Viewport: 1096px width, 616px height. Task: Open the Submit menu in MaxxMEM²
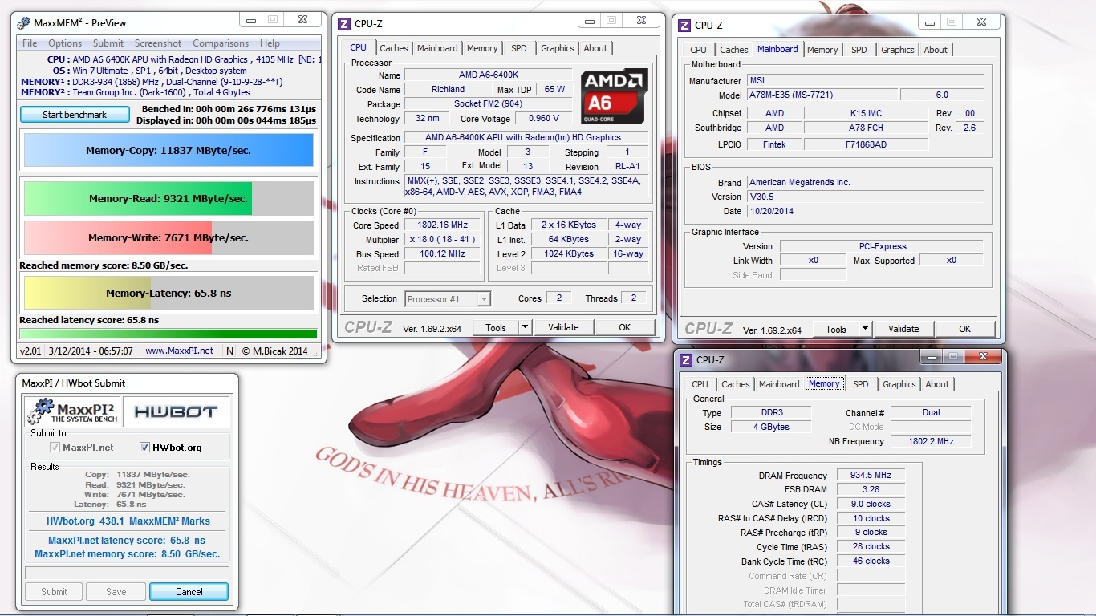(108, 43)
